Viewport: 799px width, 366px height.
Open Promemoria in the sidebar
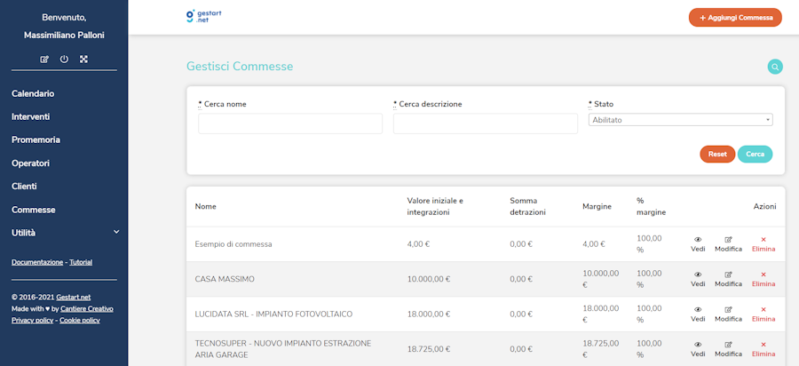tap(36, 139)
